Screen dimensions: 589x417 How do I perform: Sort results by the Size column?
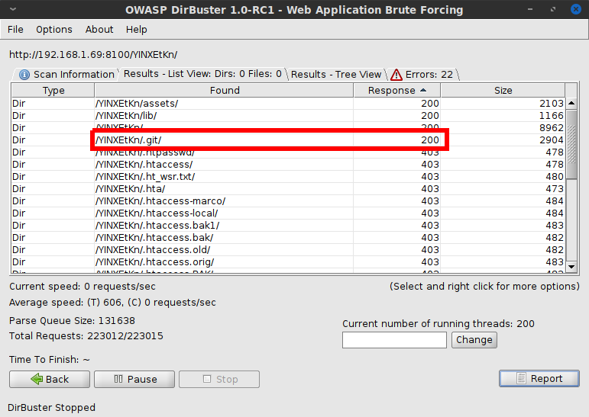tap(503, 90)
